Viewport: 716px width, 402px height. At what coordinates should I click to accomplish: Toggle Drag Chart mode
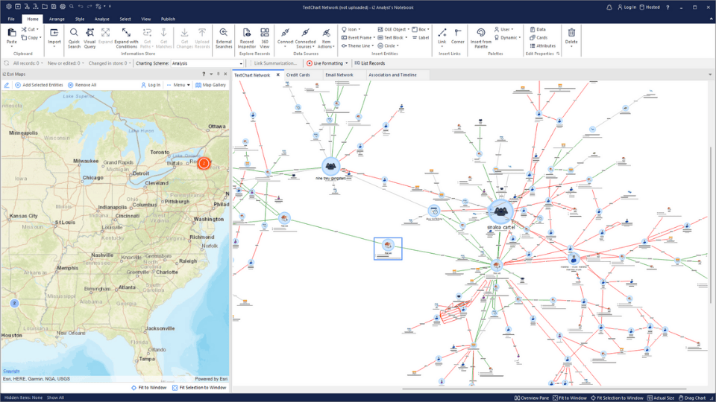pyautogui.click(x=692, y=398)
